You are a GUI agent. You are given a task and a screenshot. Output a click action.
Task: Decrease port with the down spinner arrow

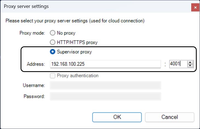(x=190, y=66)
